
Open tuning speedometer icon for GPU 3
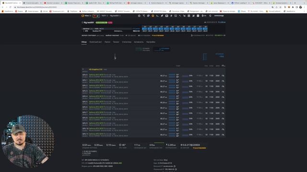pos(223,92)
